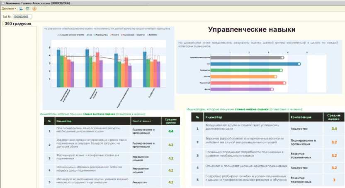Viewport: 345px width, 188px height.
Task: Click the blue save/export toolbar icon
Action: point(21,9)
